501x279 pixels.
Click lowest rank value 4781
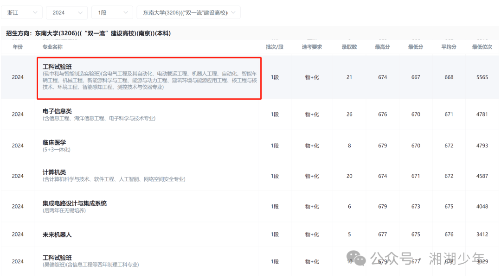coord(482,114)
